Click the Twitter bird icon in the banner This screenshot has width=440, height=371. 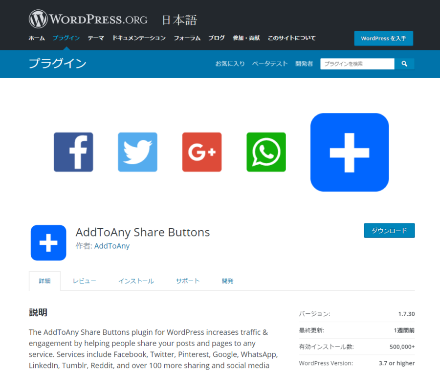(x=137, y=152)
